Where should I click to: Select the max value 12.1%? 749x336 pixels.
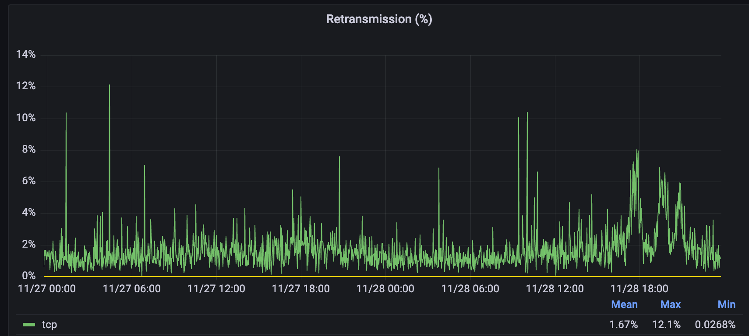pos(666,325)
